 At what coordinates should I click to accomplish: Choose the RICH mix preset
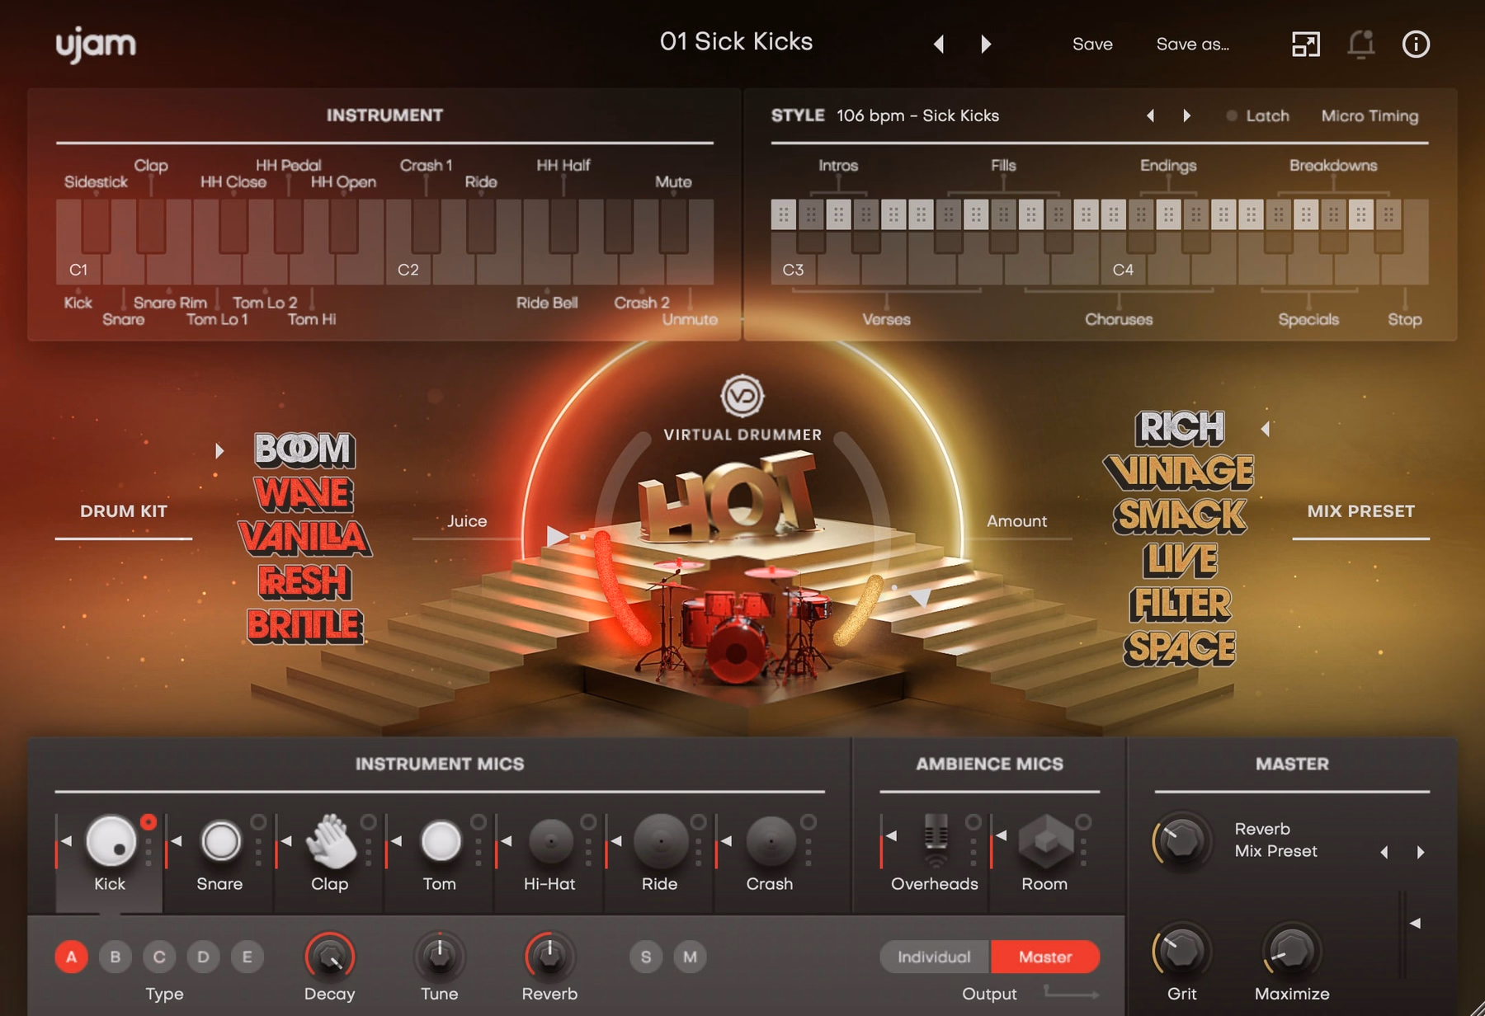1180,427
